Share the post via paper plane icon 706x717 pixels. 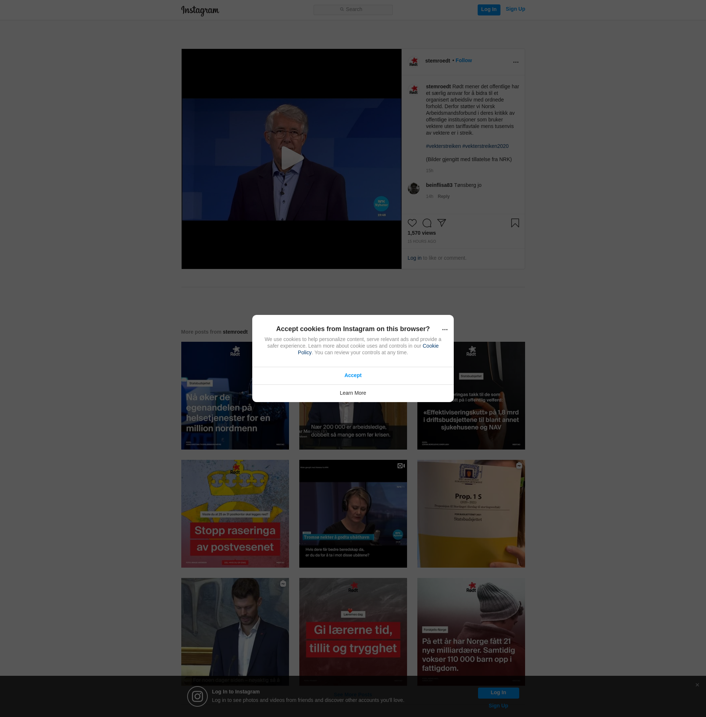pyautogui.click(x=441, y=223)
